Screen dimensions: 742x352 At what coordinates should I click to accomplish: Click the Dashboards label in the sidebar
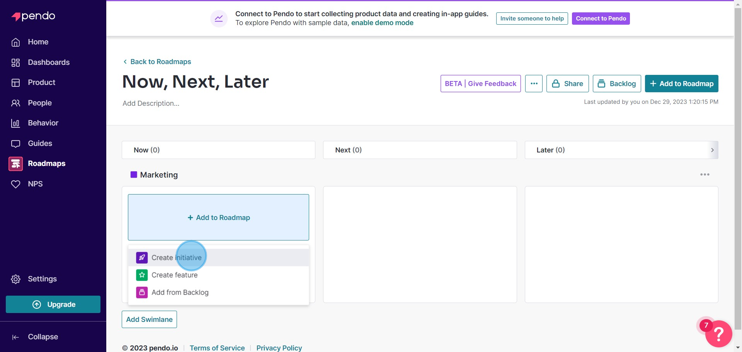[x=49, y=63]
